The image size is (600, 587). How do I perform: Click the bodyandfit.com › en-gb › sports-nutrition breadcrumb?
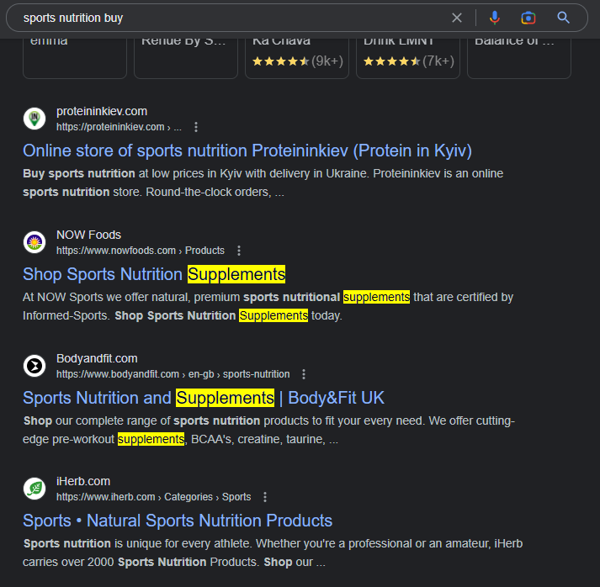pos(173,374)
